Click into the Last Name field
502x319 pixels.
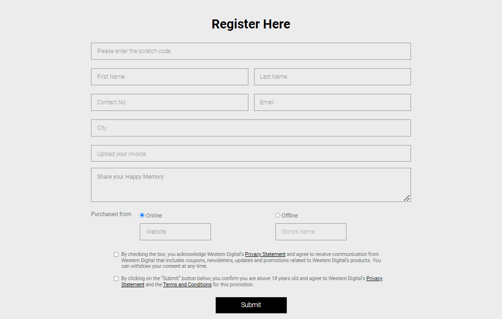(332, 77)
